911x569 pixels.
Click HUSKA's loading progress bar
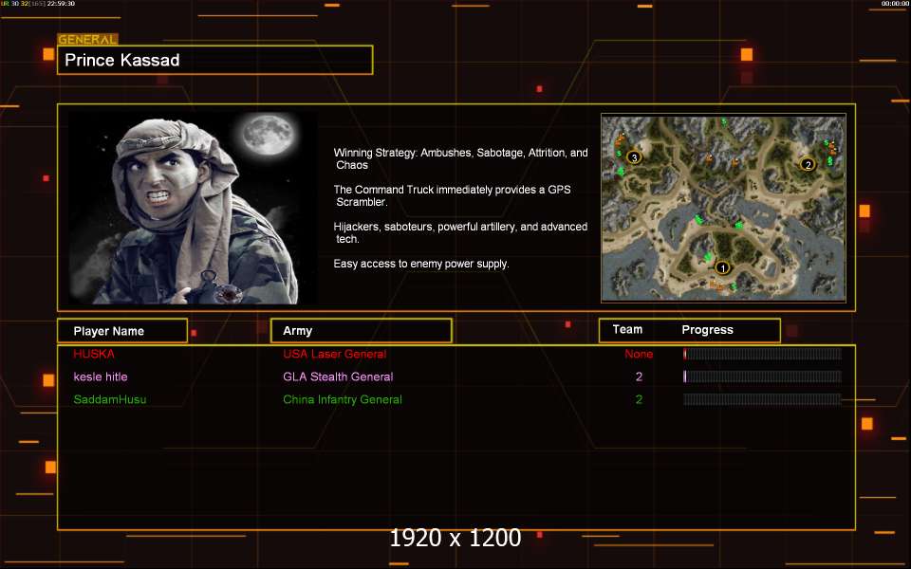point(762,354)
